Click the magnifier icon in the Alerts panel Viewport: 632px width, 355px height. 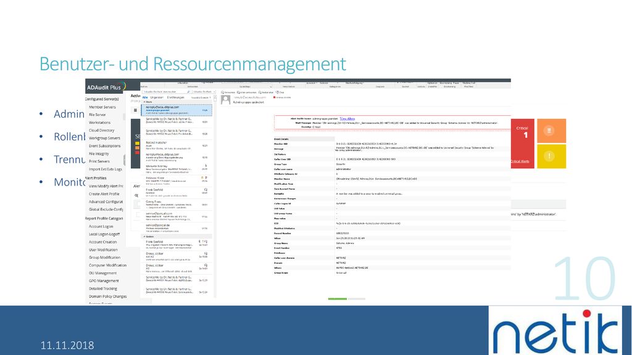coord(136,195)
